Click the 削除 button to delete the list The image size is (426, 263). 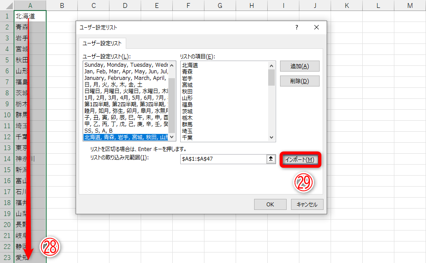(299, 82)
